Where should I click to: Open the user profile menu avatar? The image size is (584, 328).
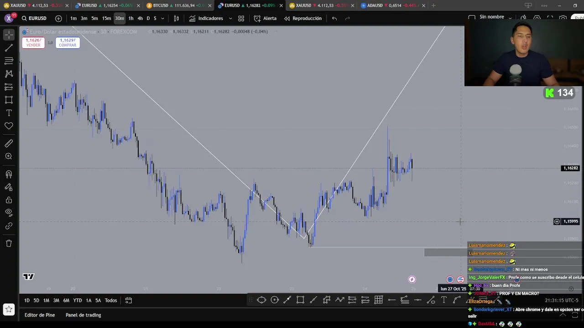pyautogui.click(x=9, y=18)
